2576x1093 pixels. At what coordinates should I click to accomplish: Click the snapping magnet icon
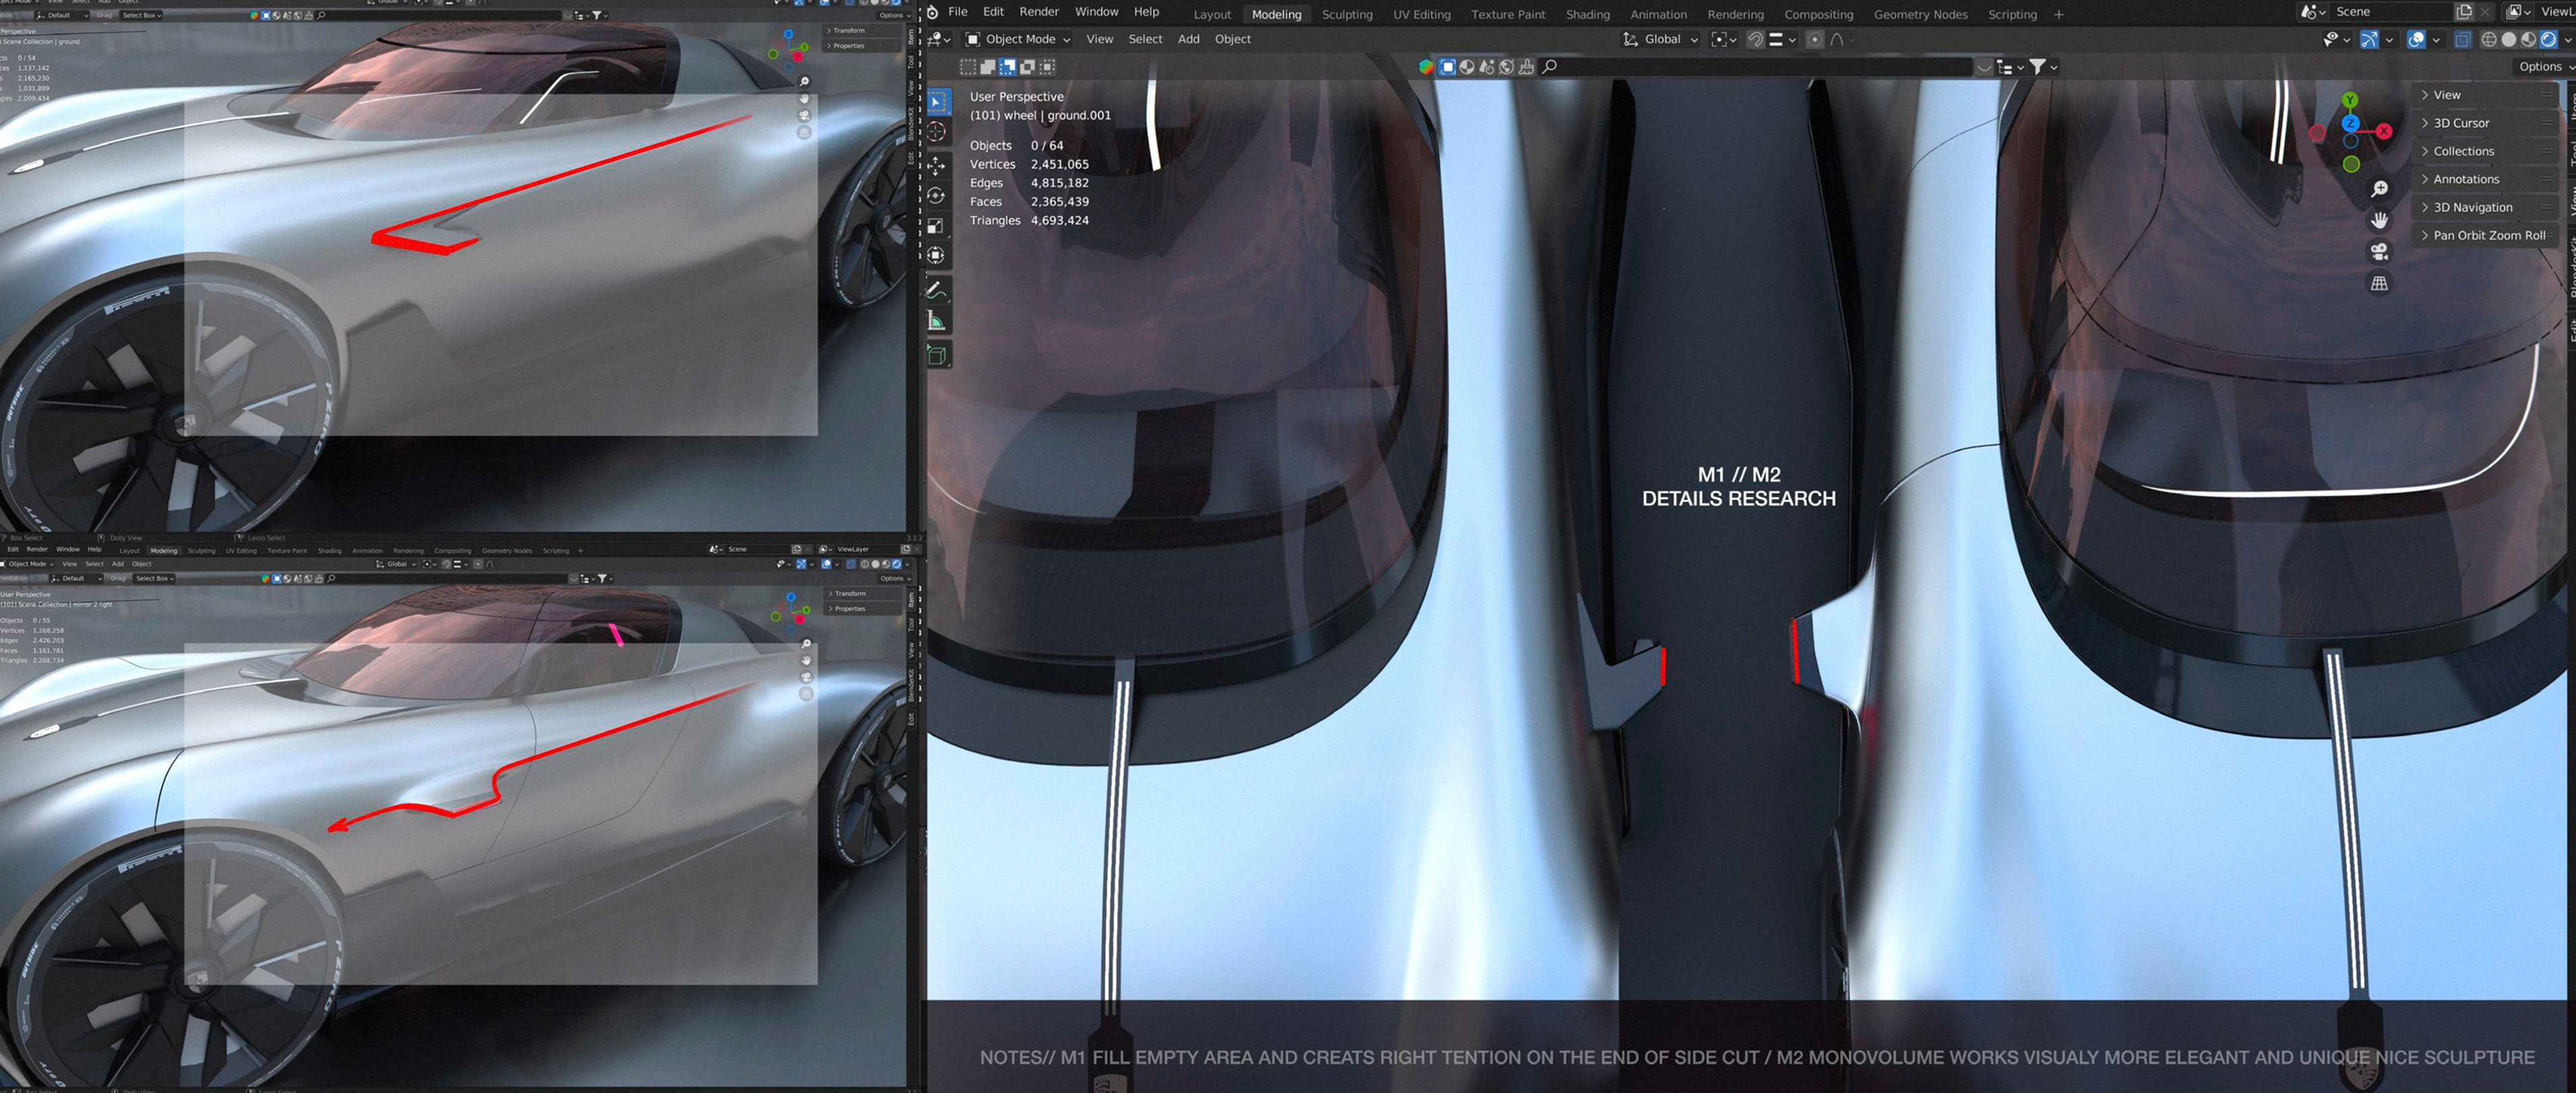click(1755, 39)
